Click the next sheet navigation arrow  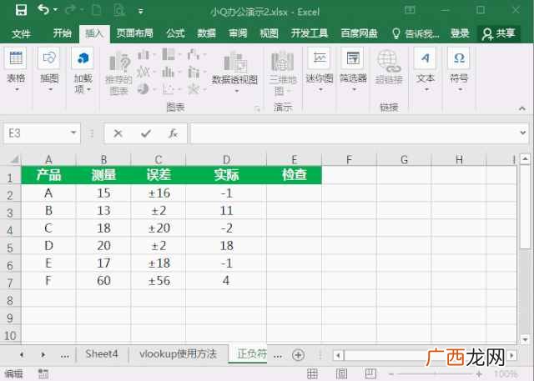[43, 355]
